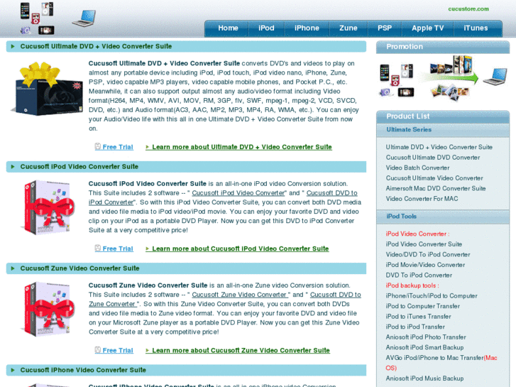
Task: Click Free Trial disk icon for iPod suite
Action: point(98,248)
